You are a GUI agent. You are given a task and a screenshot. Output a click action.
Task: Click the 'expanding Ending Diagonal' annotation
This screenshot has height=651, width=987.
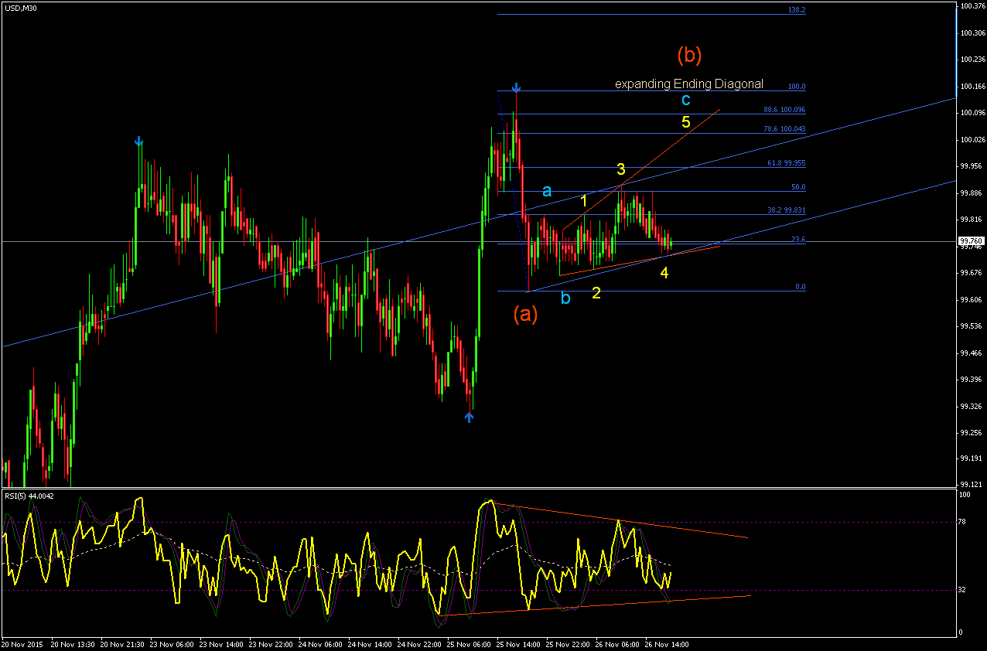(689, 84)
